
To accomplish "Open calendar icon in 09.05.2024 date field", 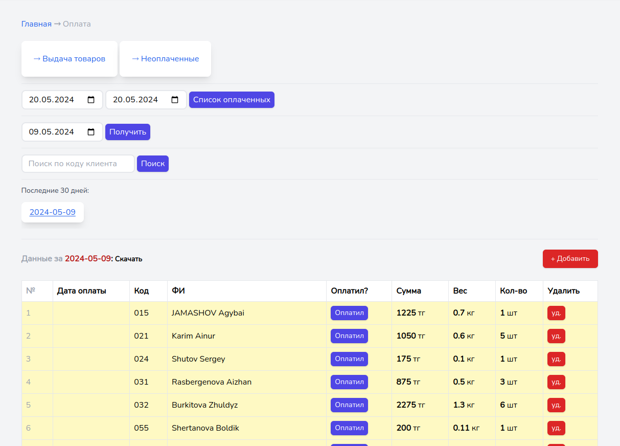I will pos(91,132).
